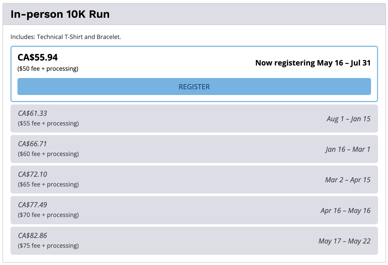
Task: Click the Apr 16 – May 16 date range
Action: [x=346, y=210]
